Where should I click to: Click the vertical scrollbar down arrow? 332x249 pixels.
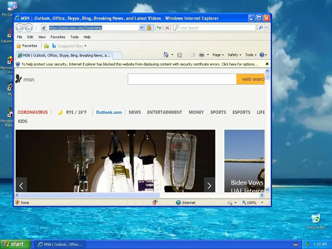(267, 189)
